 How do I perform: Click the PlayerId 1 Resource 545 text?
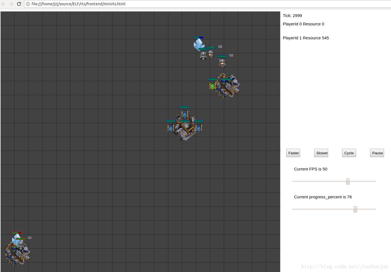click(x=306, y=38)
